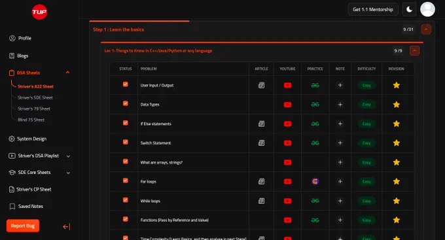Open YouTube video for User Input / Output

287,85
